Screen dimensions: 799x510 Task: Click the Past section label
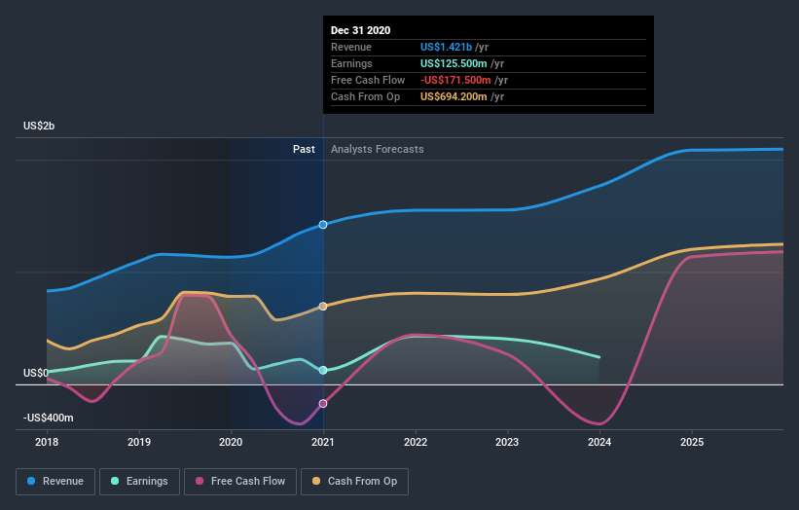click(304, 149)
